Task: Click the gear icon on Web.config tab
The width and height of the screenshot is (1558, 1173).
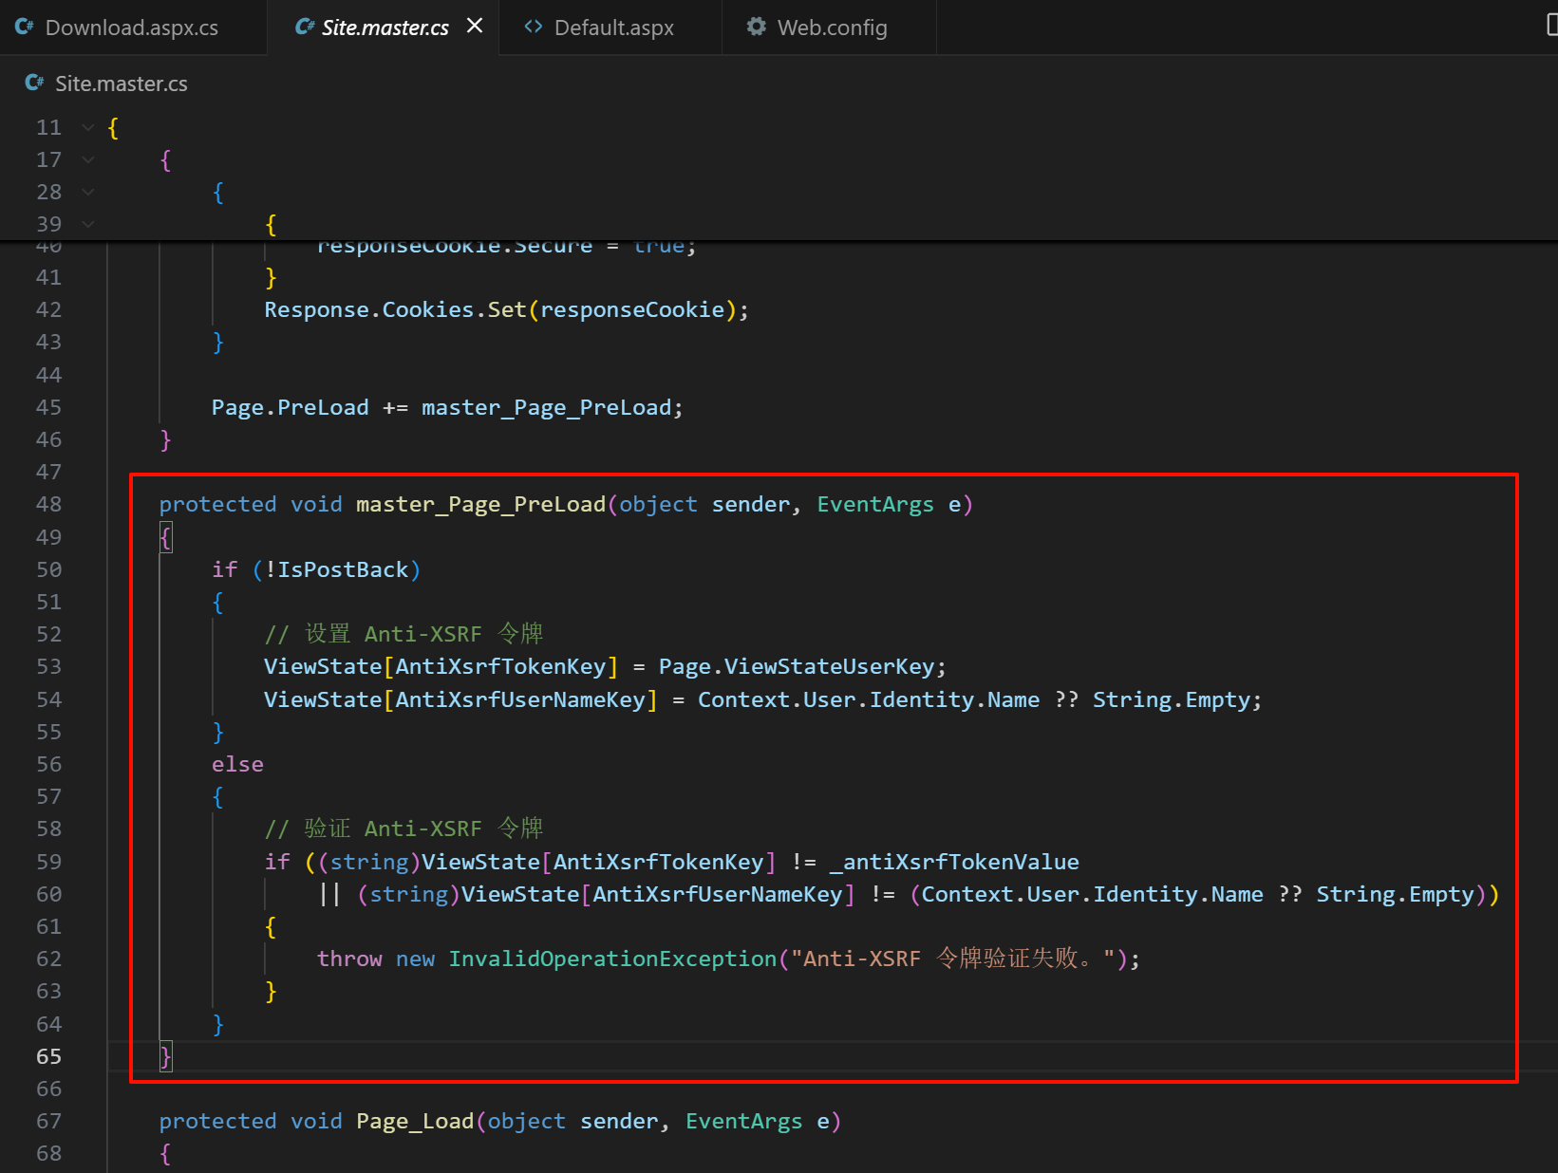Action: [756, 28]
